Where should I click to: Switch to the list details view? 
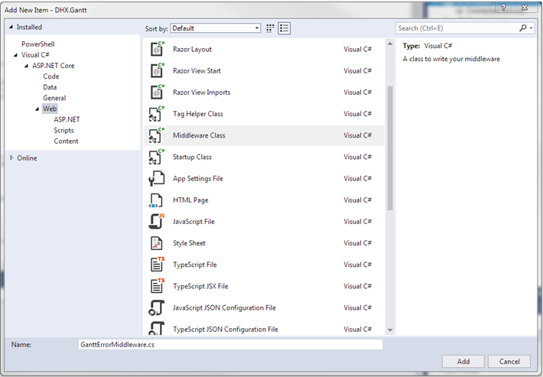coord(285,28)
